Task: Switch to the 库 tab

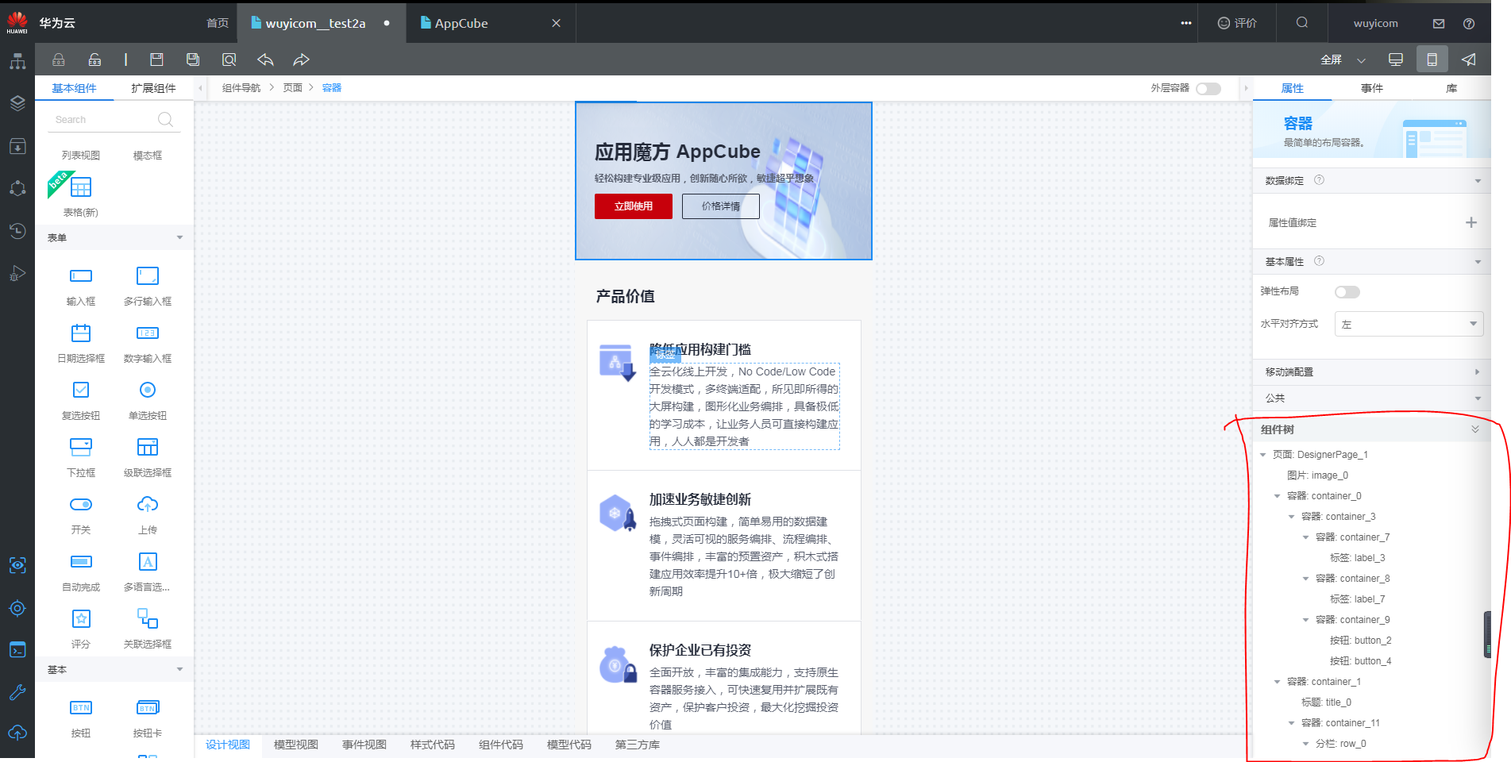Action: point(1451,88)
